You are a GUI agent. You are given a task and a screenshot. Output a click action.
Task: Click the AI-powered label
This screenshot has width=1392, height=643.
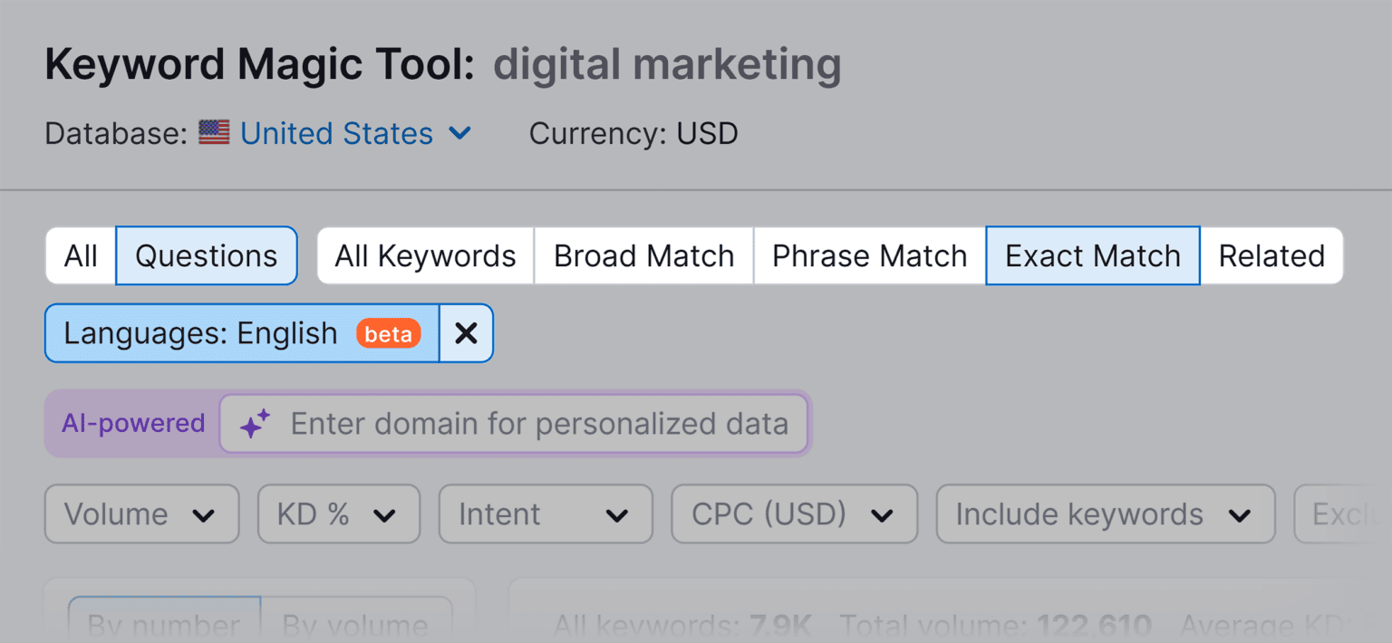pos(132,423)
